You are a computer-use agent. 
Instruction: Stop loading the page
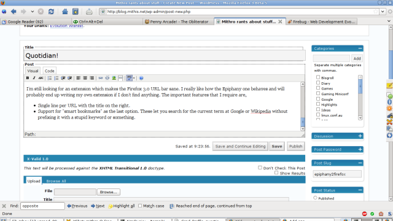click(41, 12)
